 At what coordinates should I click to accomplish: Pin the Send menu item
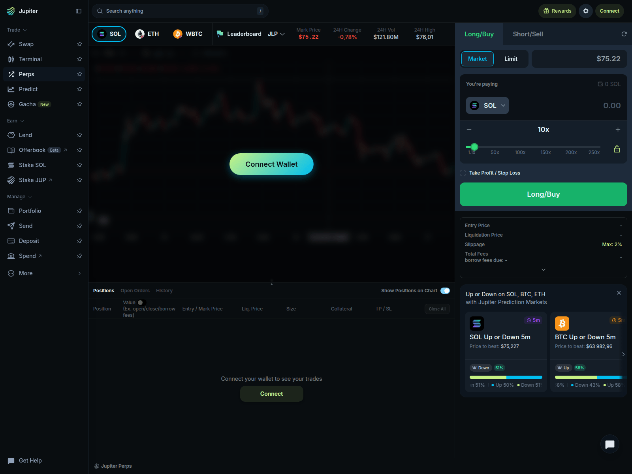click(x=79, y=226)
